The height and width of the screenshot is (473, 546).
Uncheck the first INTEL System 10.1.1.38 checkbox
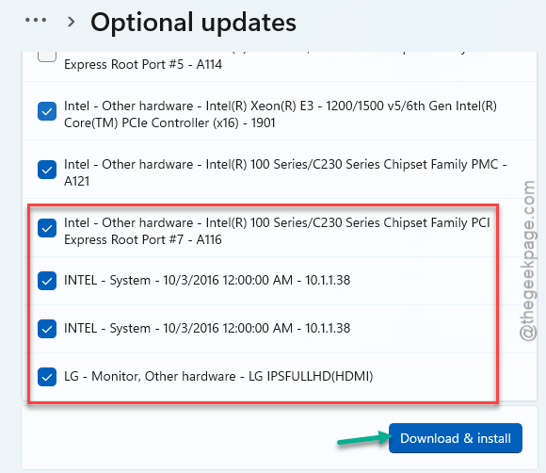[x=47, y=281]
